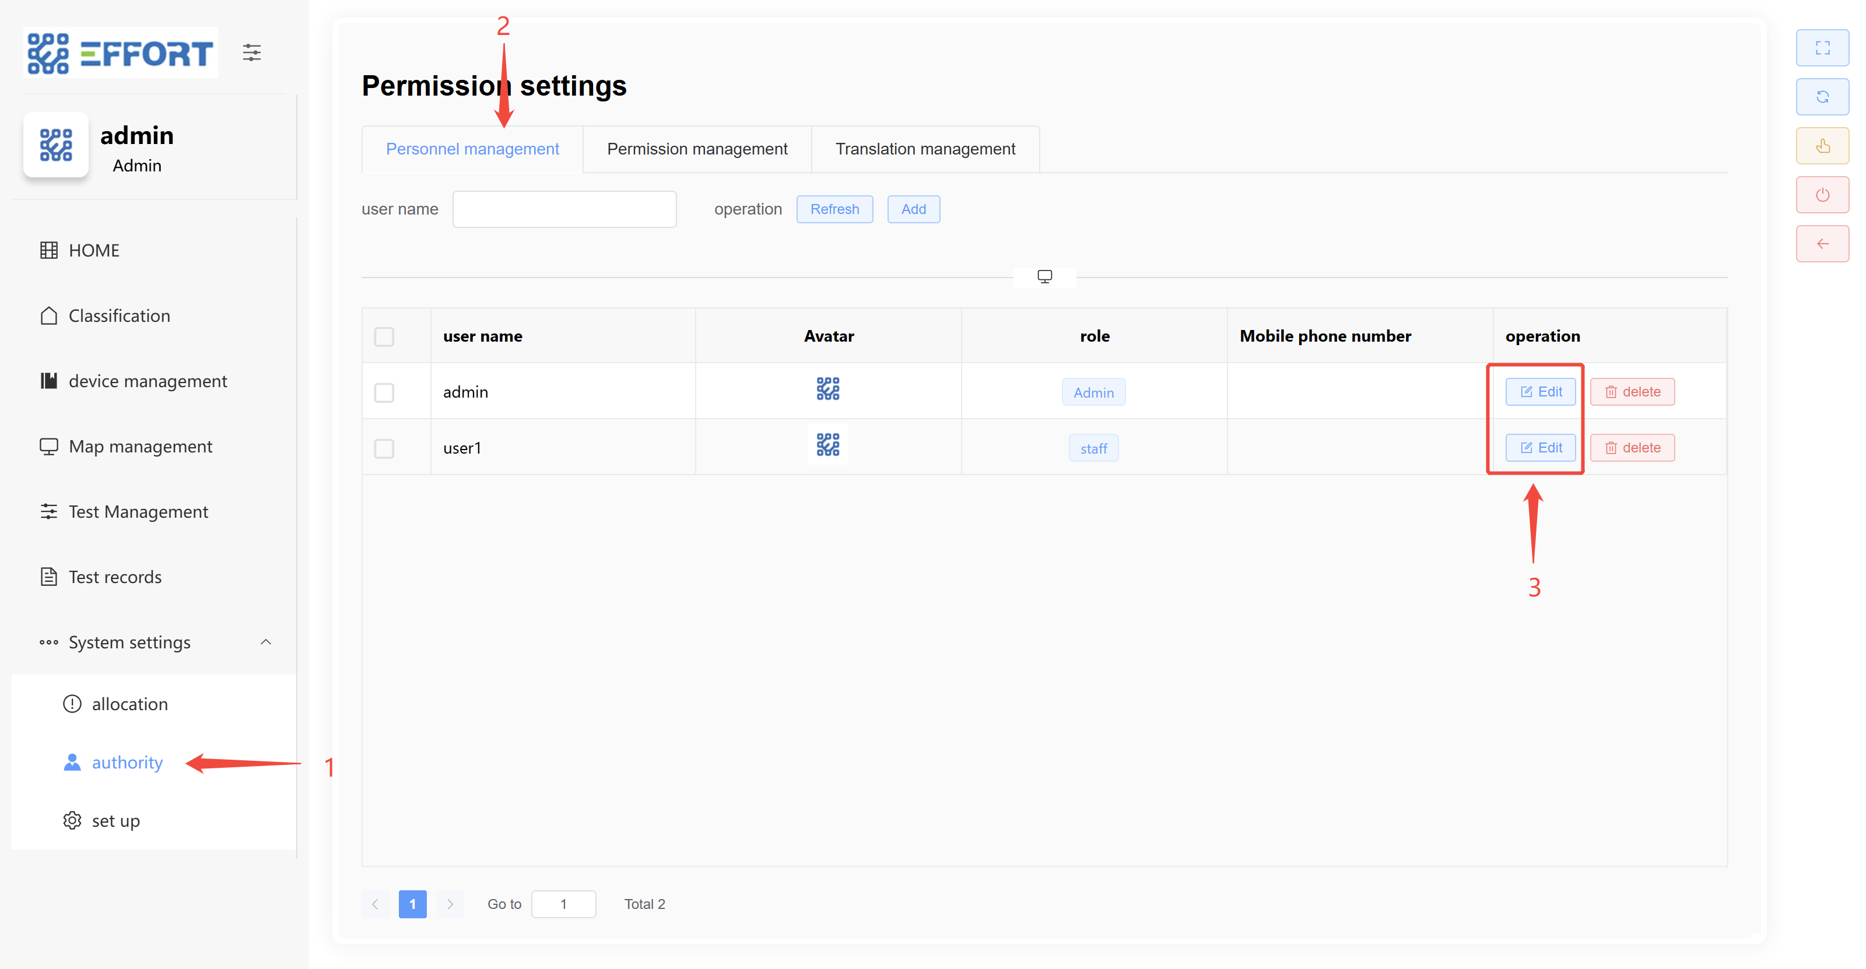Click the refresh icon in right toolbar
Image resolution: width=1866 pixels, height=969 pixels.
1822,97
